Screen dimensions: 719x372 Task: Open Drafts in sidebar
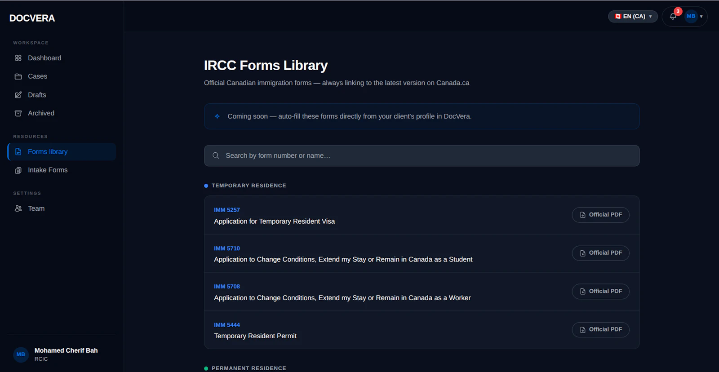click(x=62, y=95)
